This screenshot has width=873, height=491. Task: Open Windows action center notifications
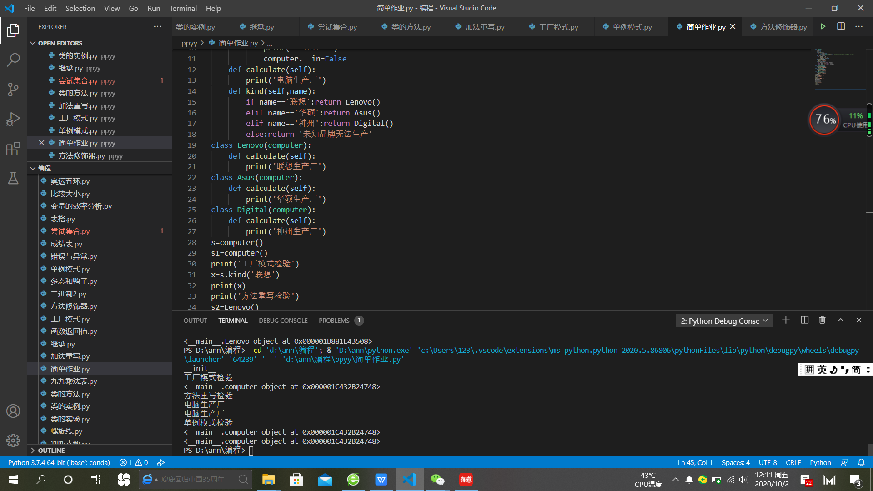[855, 480]
